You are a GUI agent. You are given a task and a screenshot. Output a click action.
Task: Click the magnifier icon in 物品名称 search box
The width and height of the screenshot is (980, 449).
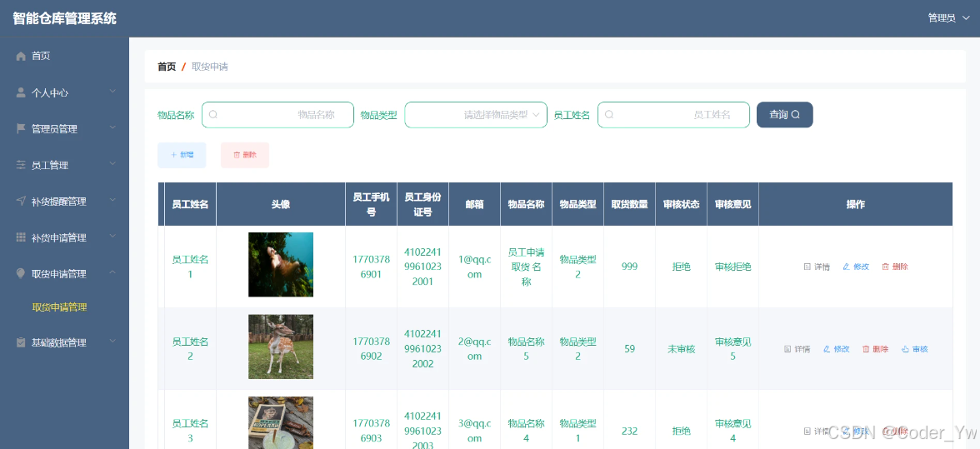(213, 115)
